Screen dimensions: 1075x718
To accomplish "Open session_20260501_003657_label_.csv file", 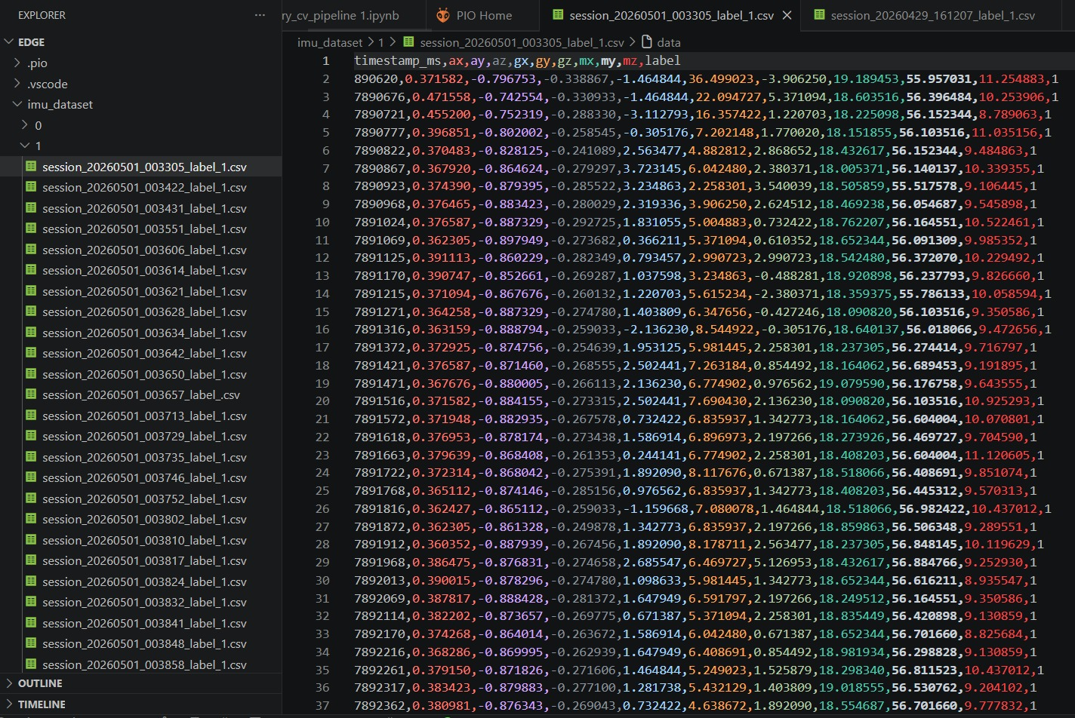I will pos(140,395).
